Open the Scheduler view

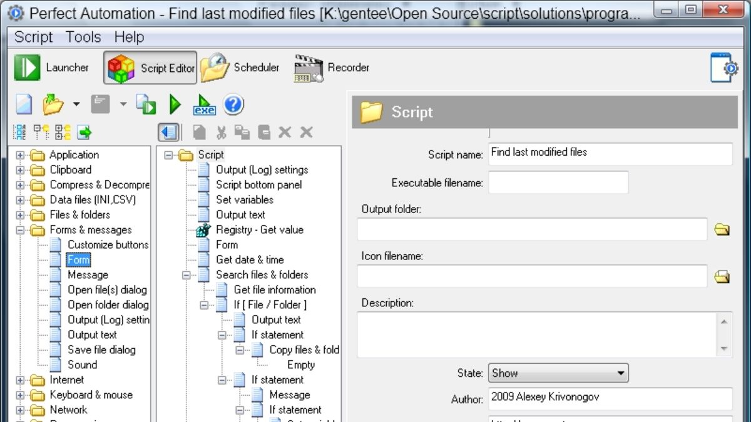point(240,68)
